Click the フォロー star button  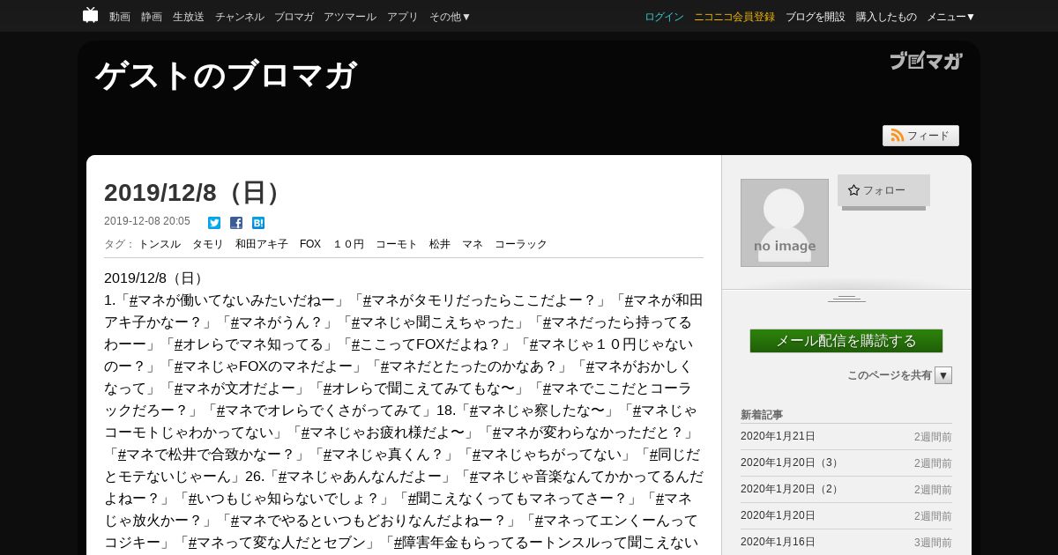click(883, 190)
